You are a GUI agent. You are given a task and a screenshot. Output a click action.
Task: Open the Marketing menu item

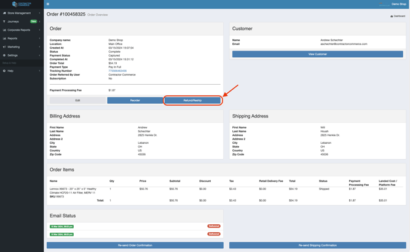pos(22,47)
